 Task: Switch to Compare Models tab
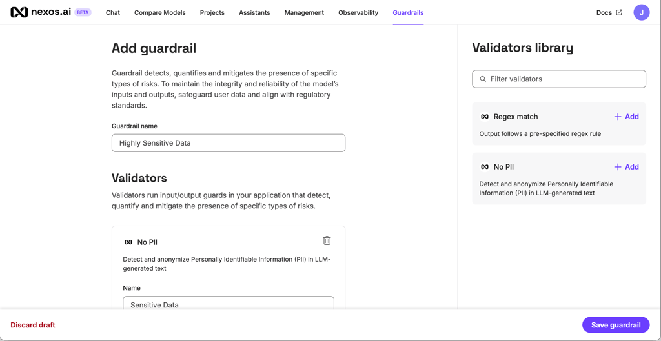[160, 13]
